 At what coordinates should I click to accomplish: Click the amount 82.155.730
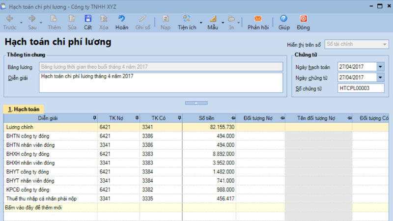(x=223, y=127)
